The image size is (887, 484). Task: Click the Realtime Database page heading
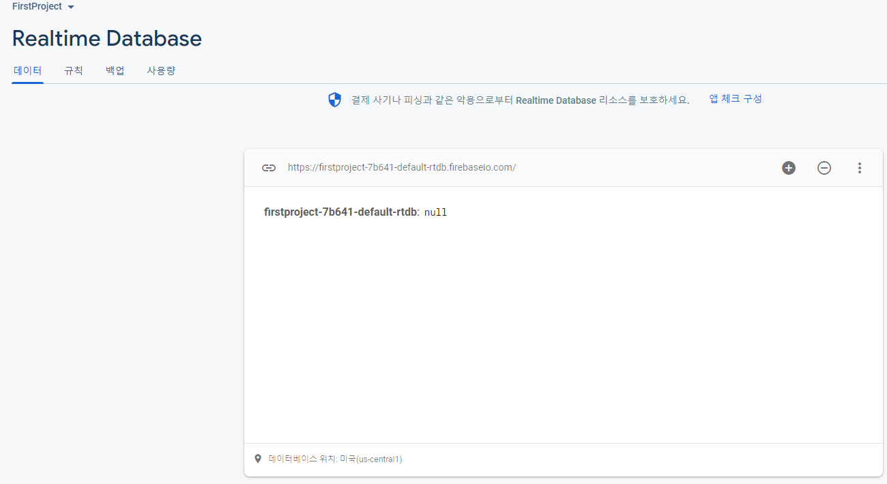point(107,38)
